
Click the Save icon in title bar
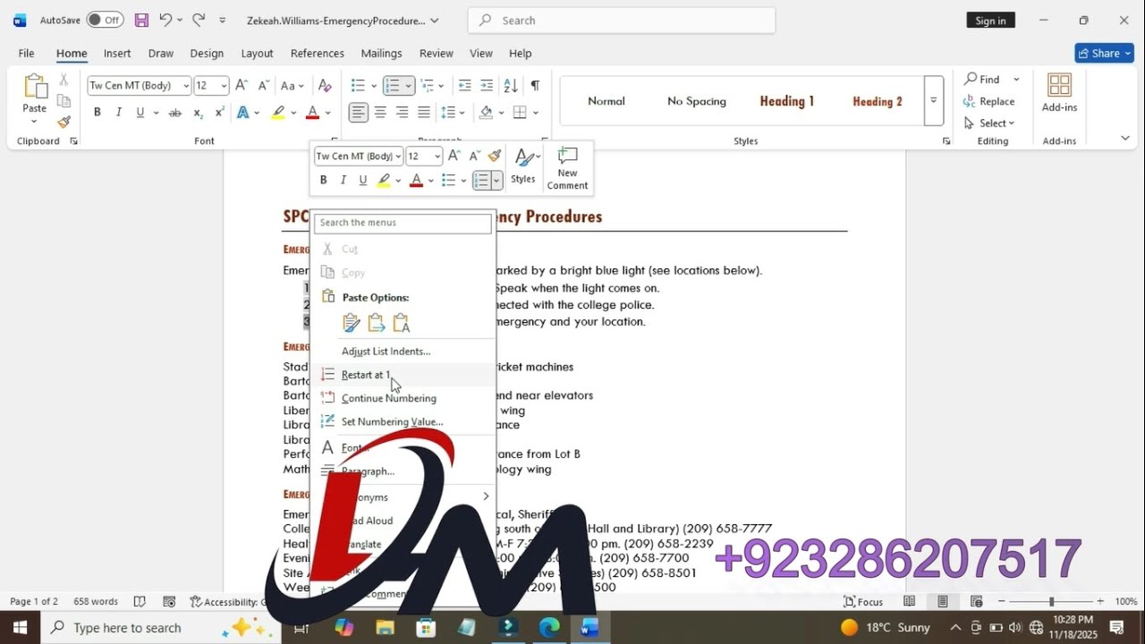[141, 20]
